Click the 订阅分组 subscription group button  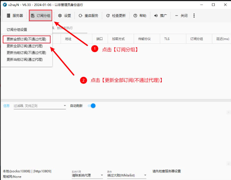41,16
